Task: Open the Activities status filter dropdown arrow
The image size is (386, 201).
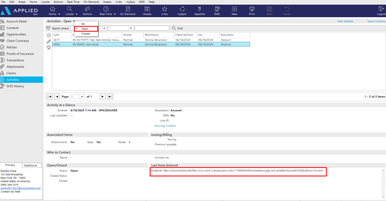Action: click(74, 21)
